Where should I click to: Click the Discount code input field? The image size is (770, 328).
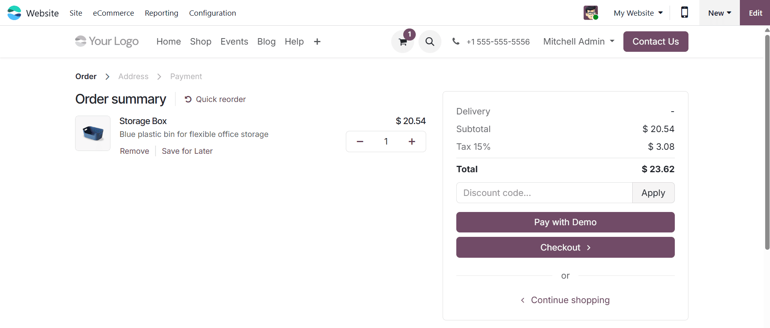pyautogui.click(x=544, y=193)
